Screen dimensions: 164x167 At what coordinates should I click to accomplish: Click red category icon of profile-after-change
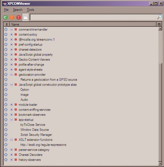coord(16,64)
